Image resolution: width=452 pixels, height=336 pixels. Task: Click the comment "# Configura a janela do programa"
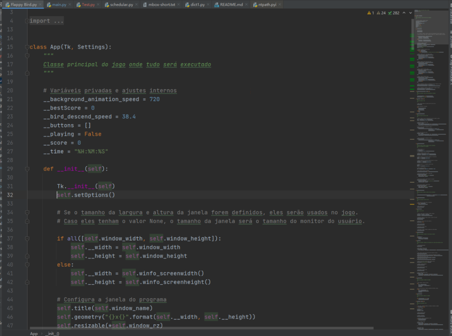coord(112,300)
